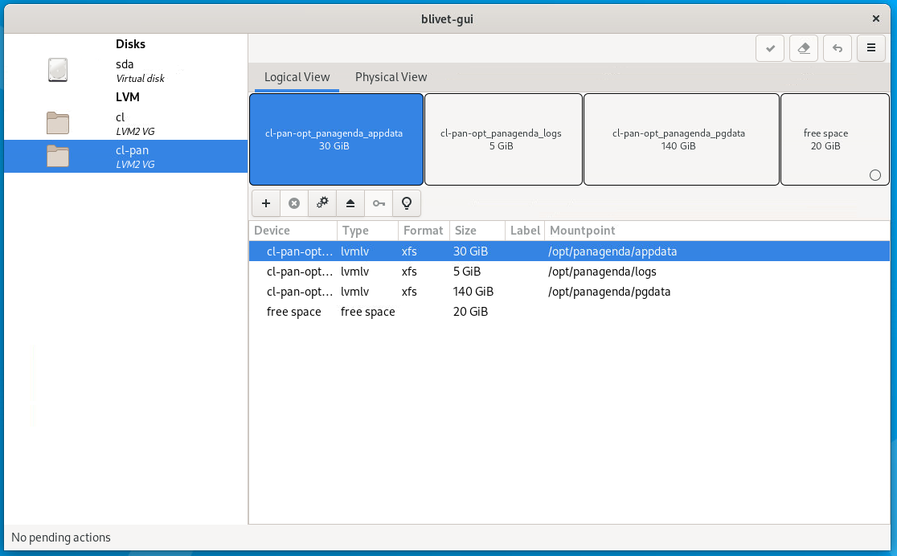This screenshot has width=897, height=556.
Task: Click the clear scheduled actions eraser icon
Action: [x=803, y=48]
